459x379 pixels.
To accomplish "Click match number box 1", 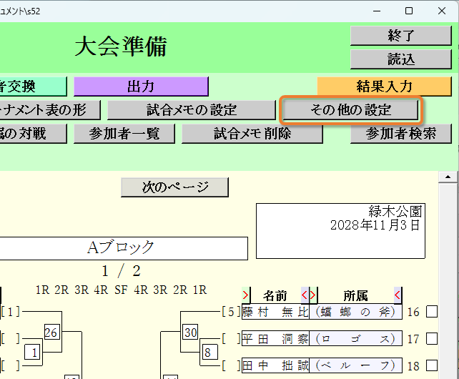I will pyautogui.click(x=32, y=352).
